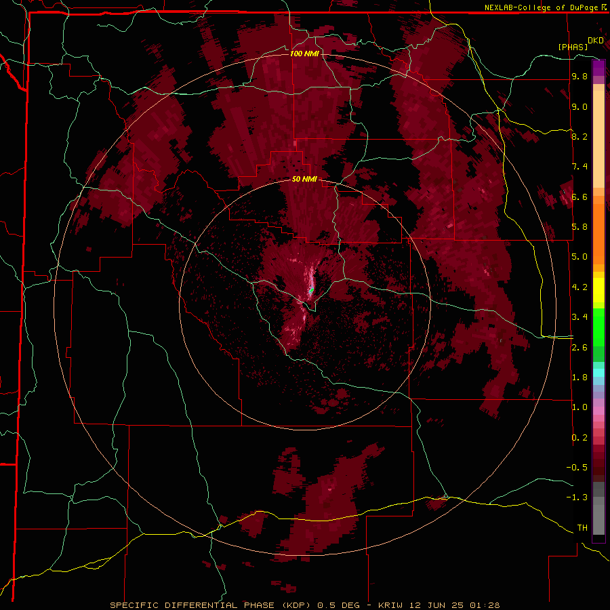Click the peach band of the color scale
This screenshot has height=610, width=610.
tap(598, 136)
